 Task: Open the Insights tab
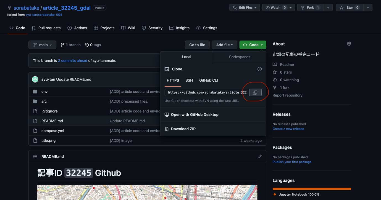(x=179, y=28)
